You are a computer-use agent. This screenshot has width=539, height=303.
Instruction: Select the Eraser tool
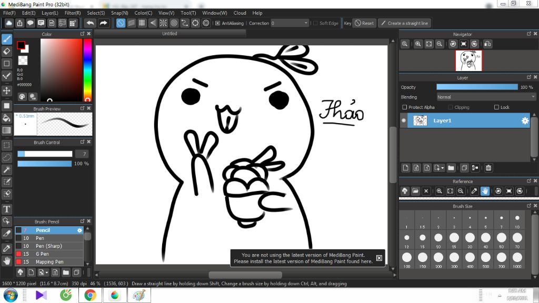7,51
